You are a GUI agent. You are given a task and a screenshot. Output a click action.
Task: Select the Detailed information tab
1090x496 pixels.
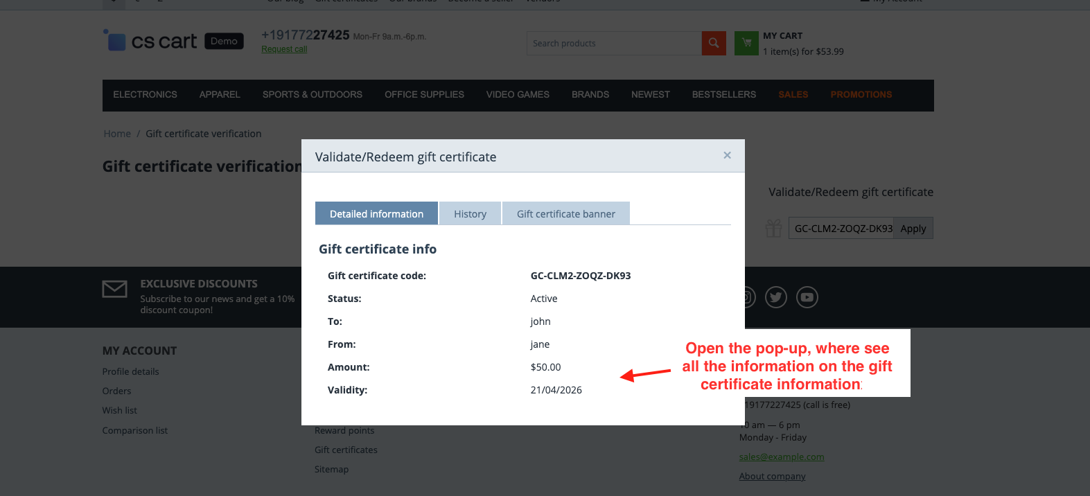[376, 213]
